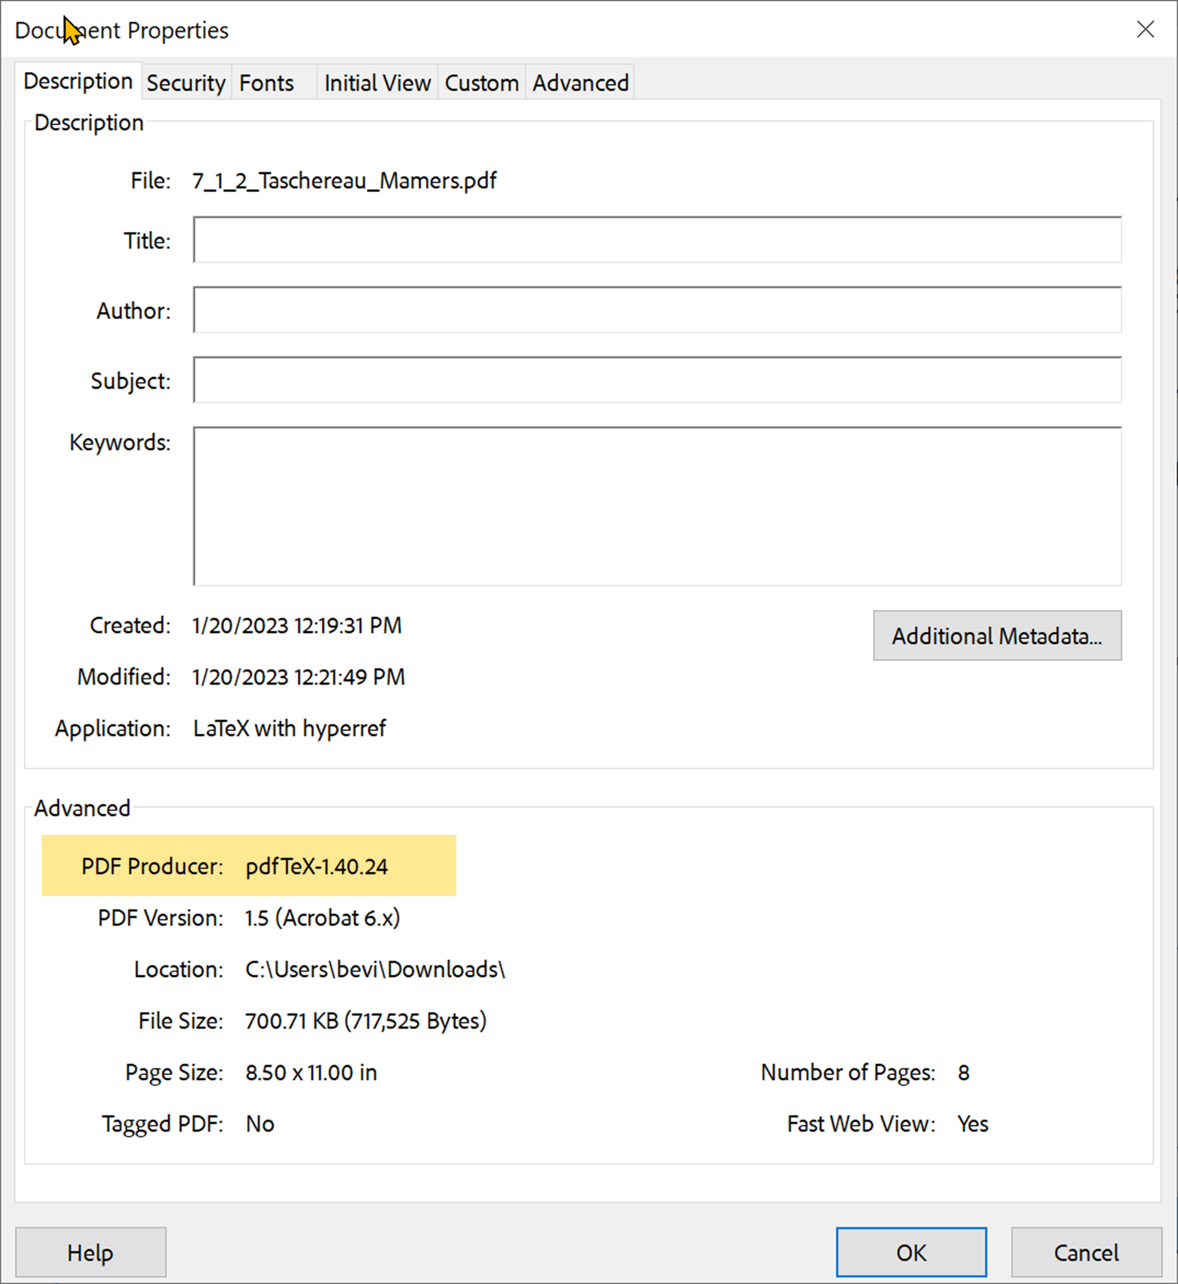This screenshot has height=1284, width=1178.
Task: Open the Custom tab
Action: tap(481, 82)
